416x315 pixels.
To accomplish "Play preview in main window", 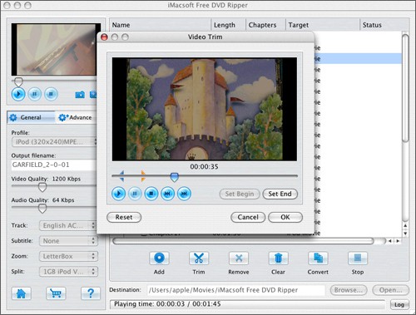I will (x=18, y=94).
